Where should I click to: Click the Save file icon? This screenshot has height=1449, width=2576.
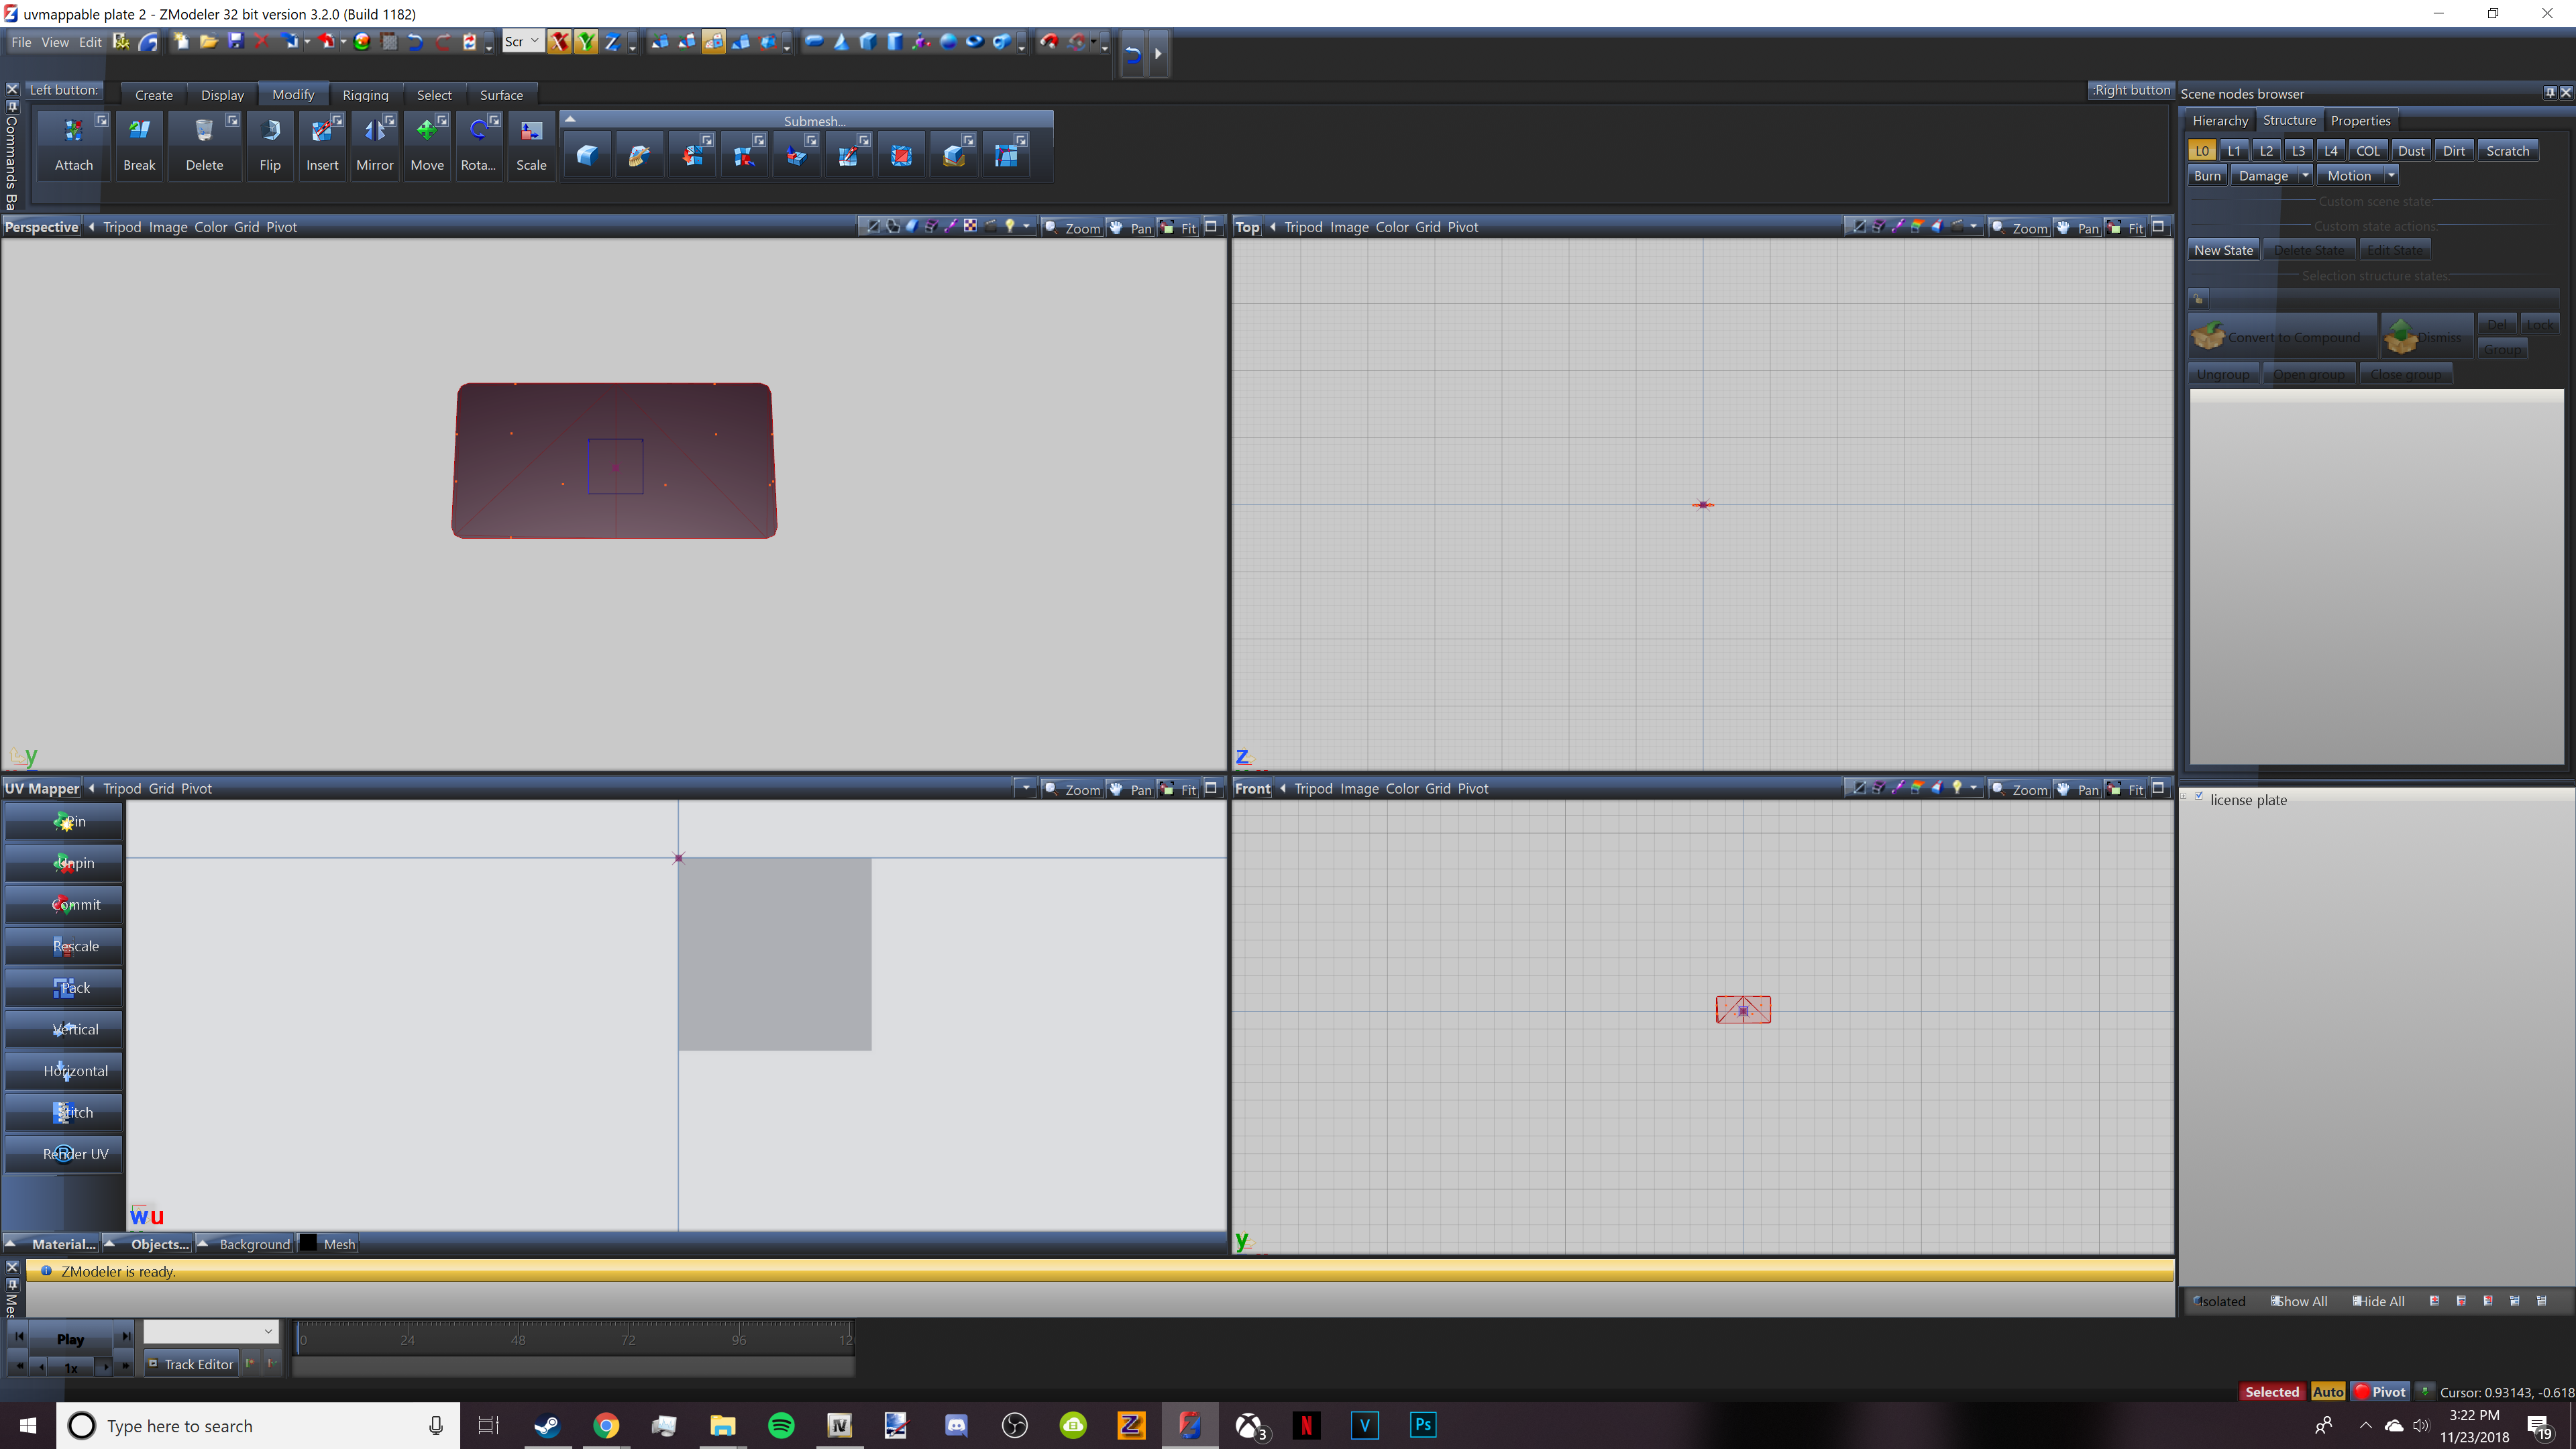236,41
